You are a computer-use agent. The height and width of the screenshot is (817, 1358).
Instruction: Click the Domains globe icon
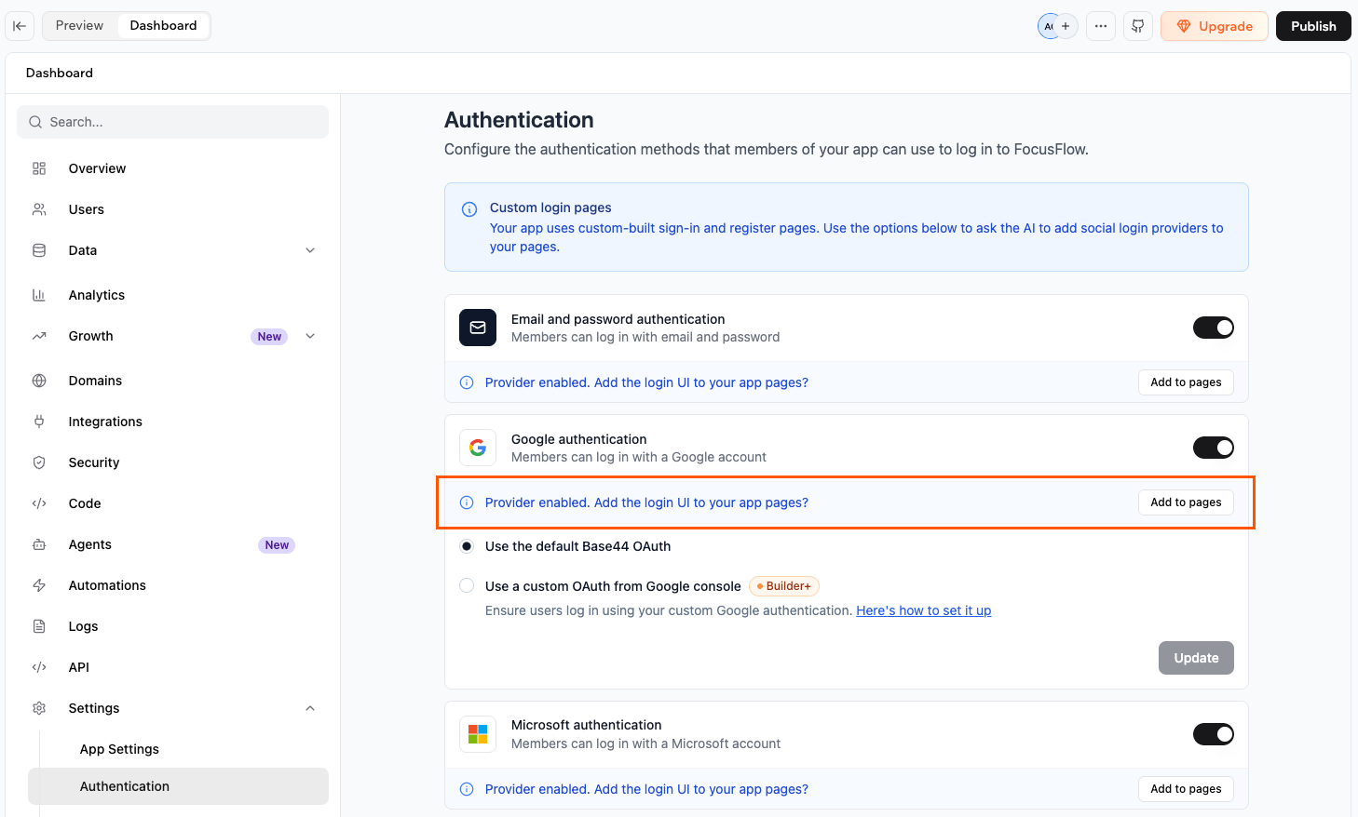tap(39, 381)
